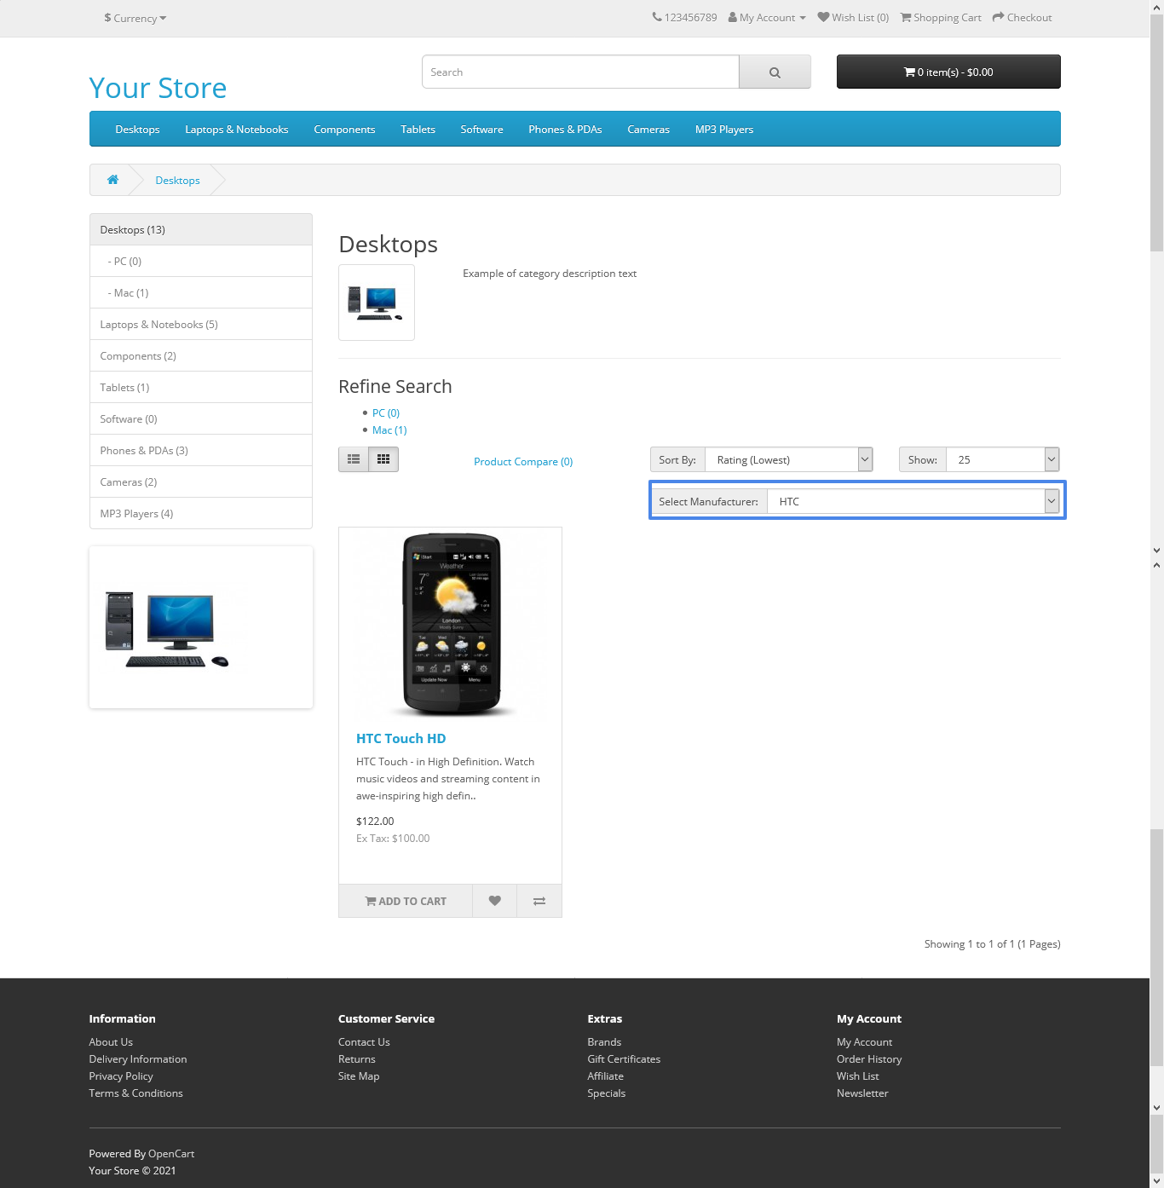Select Mac (1) subcategory in sidebar
The height and width of the screenshot is (1188, 1164).
pyautogui.click(x=201, y=293)
